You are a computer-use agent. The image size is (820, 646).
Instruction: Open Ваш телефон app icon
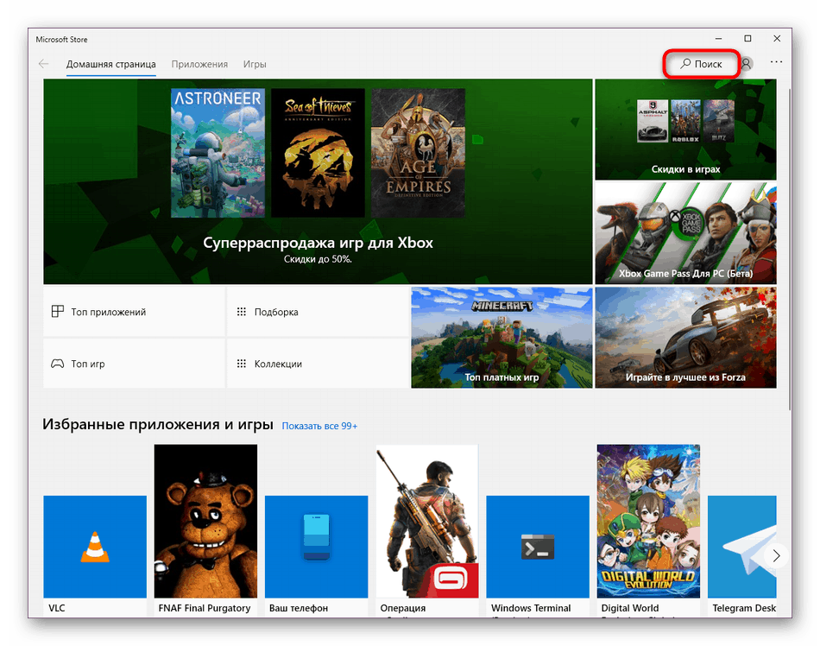coord(317,547)
